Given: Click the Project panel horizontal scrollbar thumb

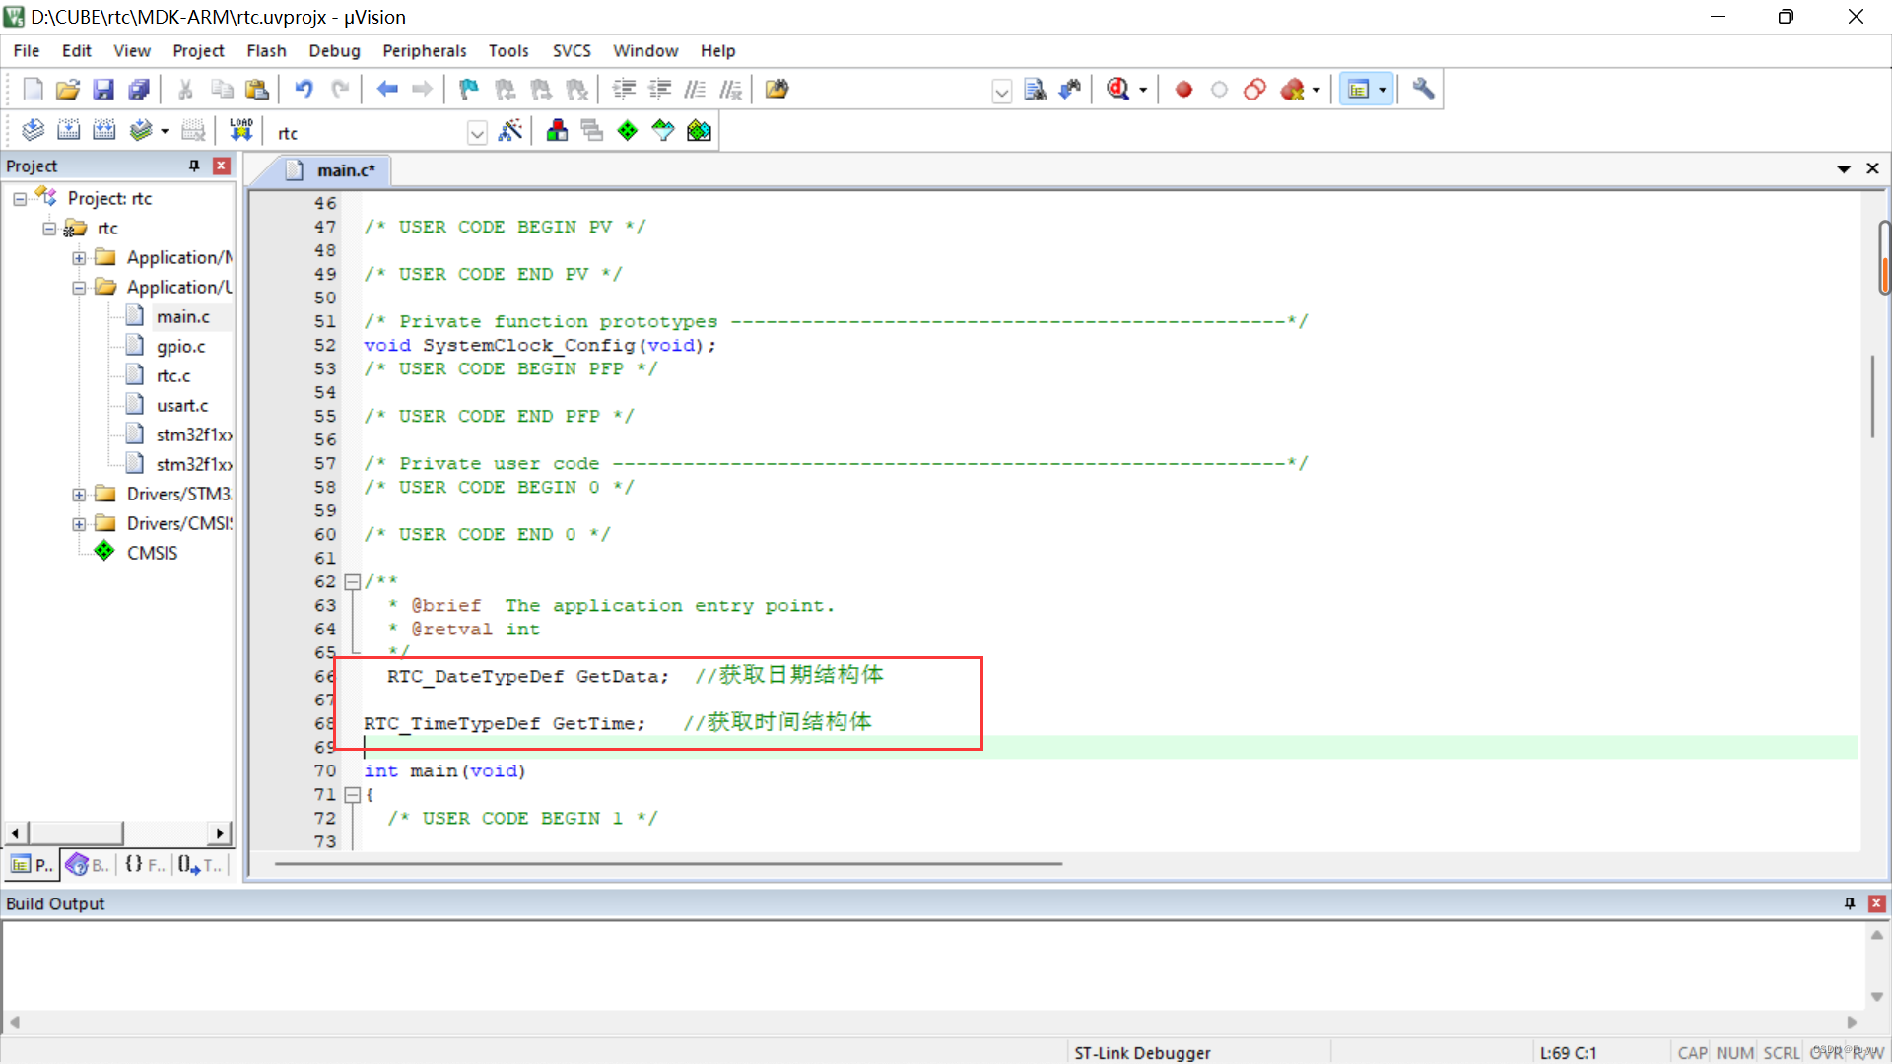Looking at the screenshot, I should (x=76, y=833).
